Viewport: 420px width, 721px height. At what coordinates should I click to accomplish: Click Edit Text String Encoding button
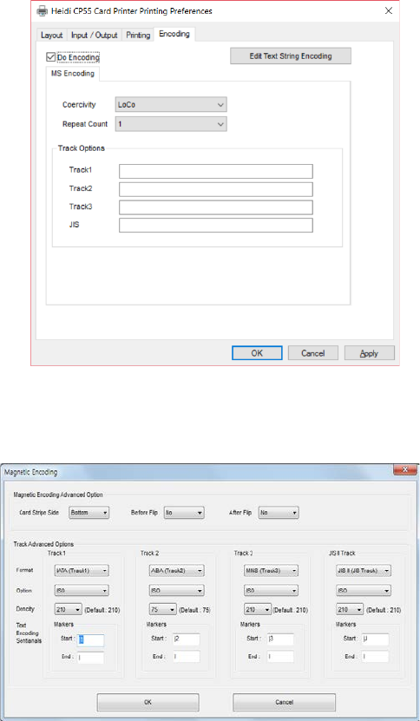tap(291, 56)
